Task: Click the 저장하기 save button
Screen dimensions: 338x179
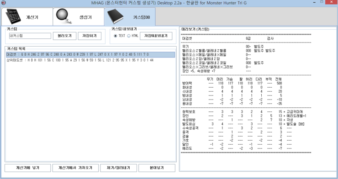Action: [x=90, y=36]
